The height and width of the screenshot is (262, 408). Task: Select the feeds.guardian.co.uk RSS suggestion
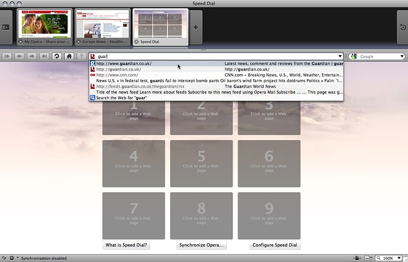[216, 86]
